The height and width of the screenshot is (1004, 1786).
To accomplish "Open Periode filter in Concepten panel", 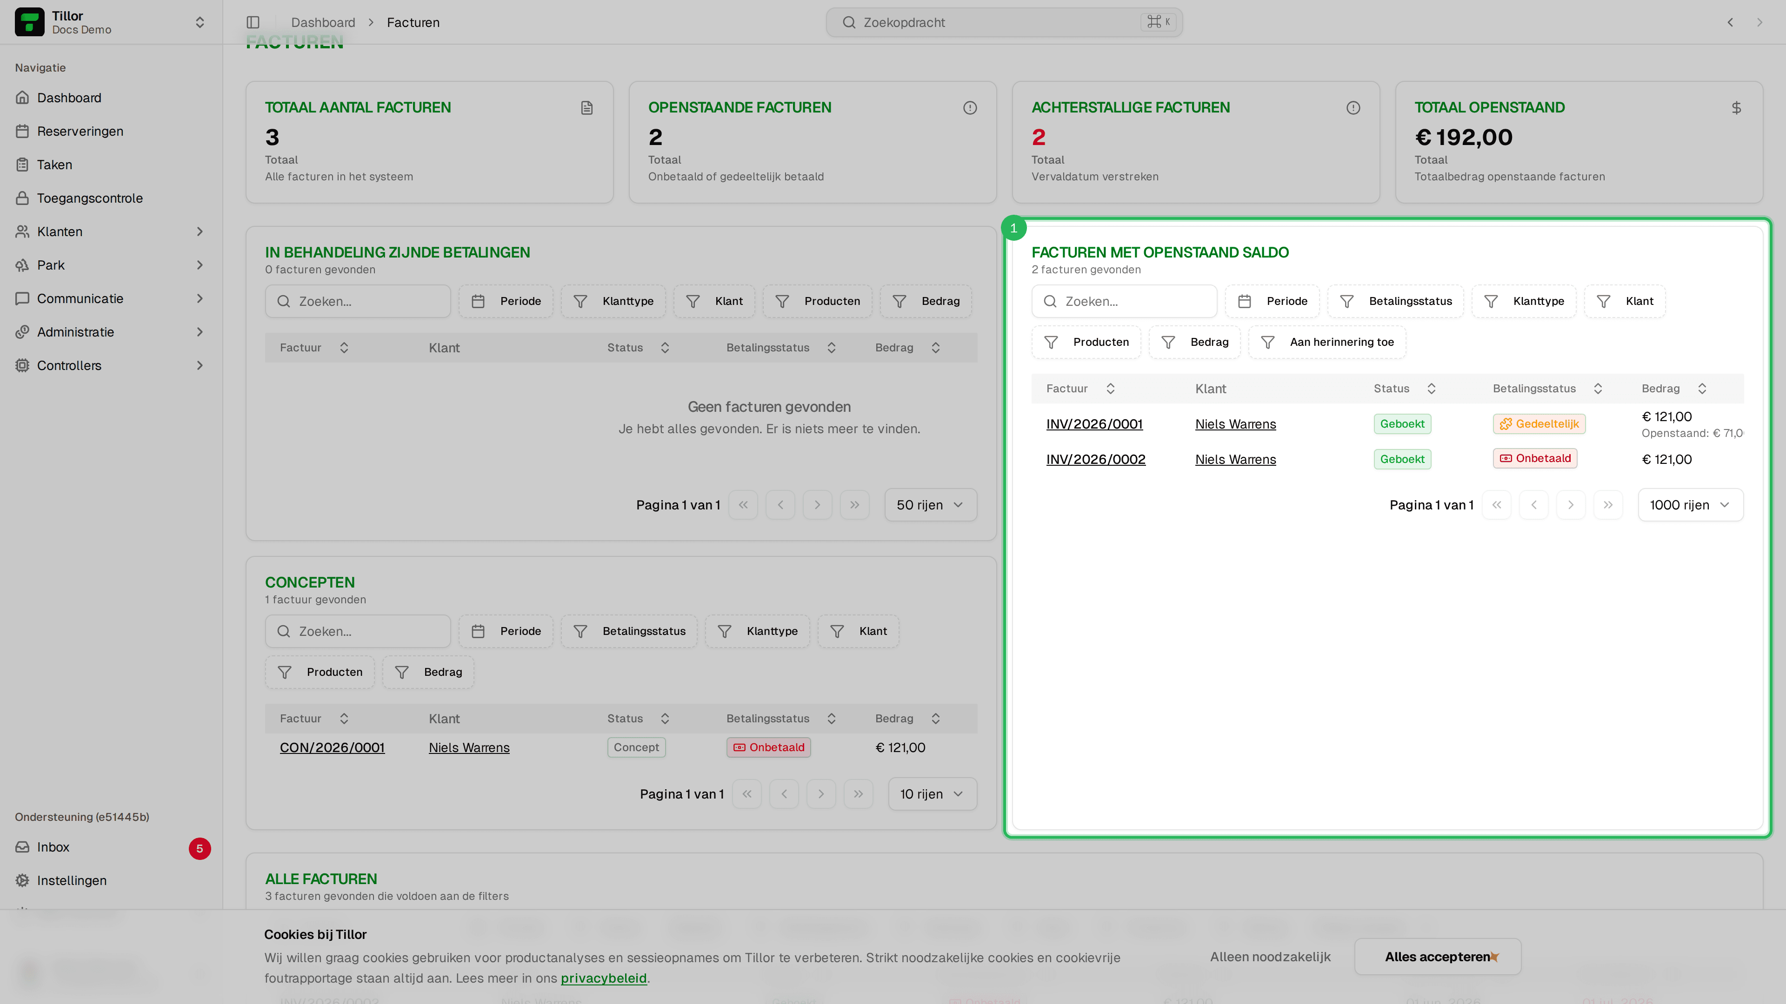I will pyautogui.click(x=506, y=631).
